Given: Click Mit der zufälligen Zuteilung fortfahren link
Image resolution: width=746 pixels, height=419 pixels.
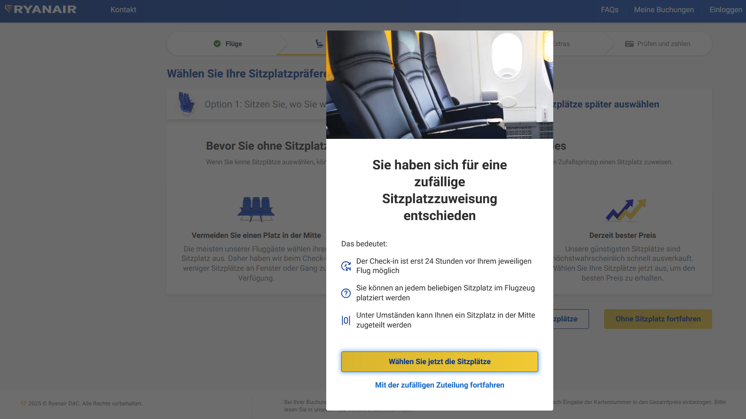Looking at the screenshot, I should pyautogui.click(x=440, y=385).
